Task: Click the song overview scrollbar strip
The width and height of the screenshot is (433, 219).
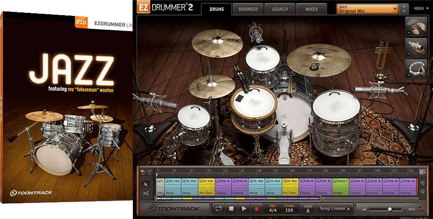Action: point(239,198)
